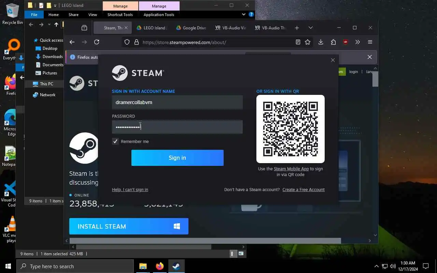Viewport: 437px width, 273px height.
Task: Switch to the Google Drive browser tab
Action: point(191,28)
